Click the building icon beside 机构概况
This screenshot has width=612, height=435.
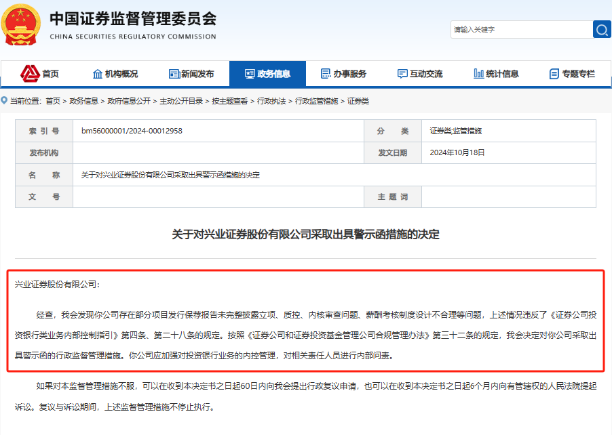(x=98, y=74)
